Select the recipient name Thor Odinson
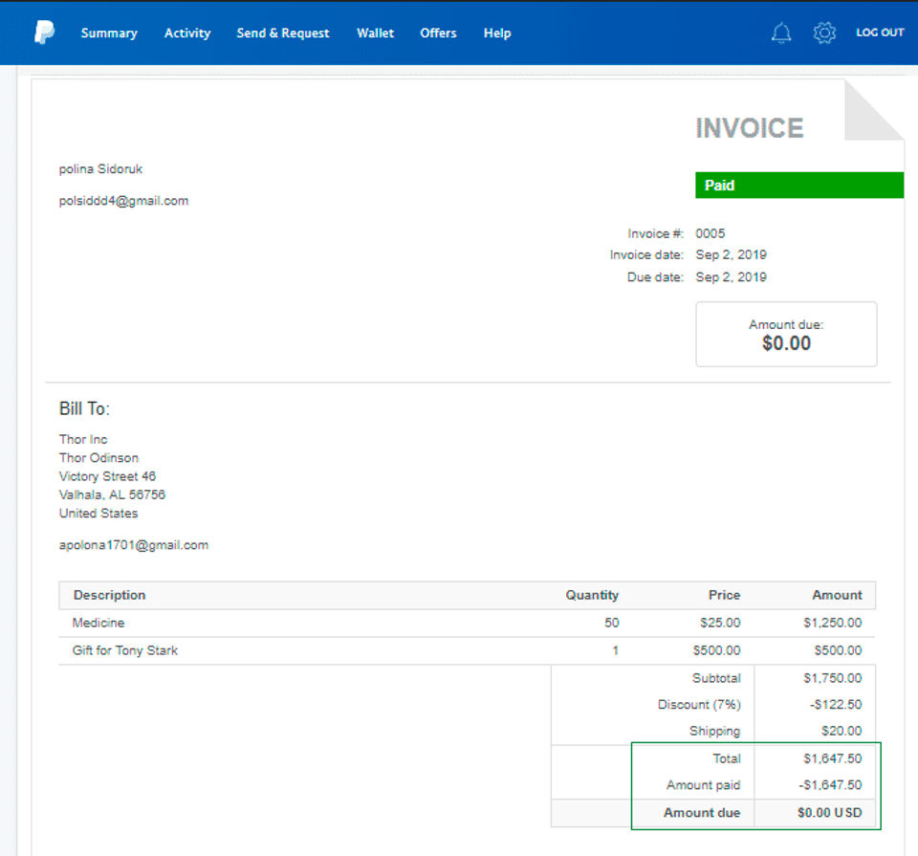 (x=98, y=458)
